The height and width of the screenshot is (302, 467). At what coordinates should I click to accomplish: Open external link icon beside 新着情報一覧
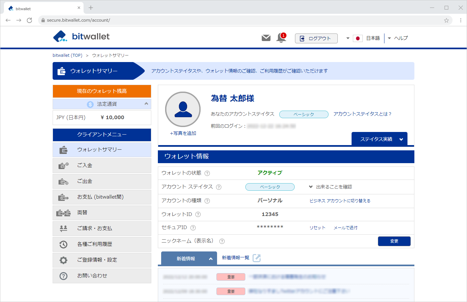click(x=257, y=258)
